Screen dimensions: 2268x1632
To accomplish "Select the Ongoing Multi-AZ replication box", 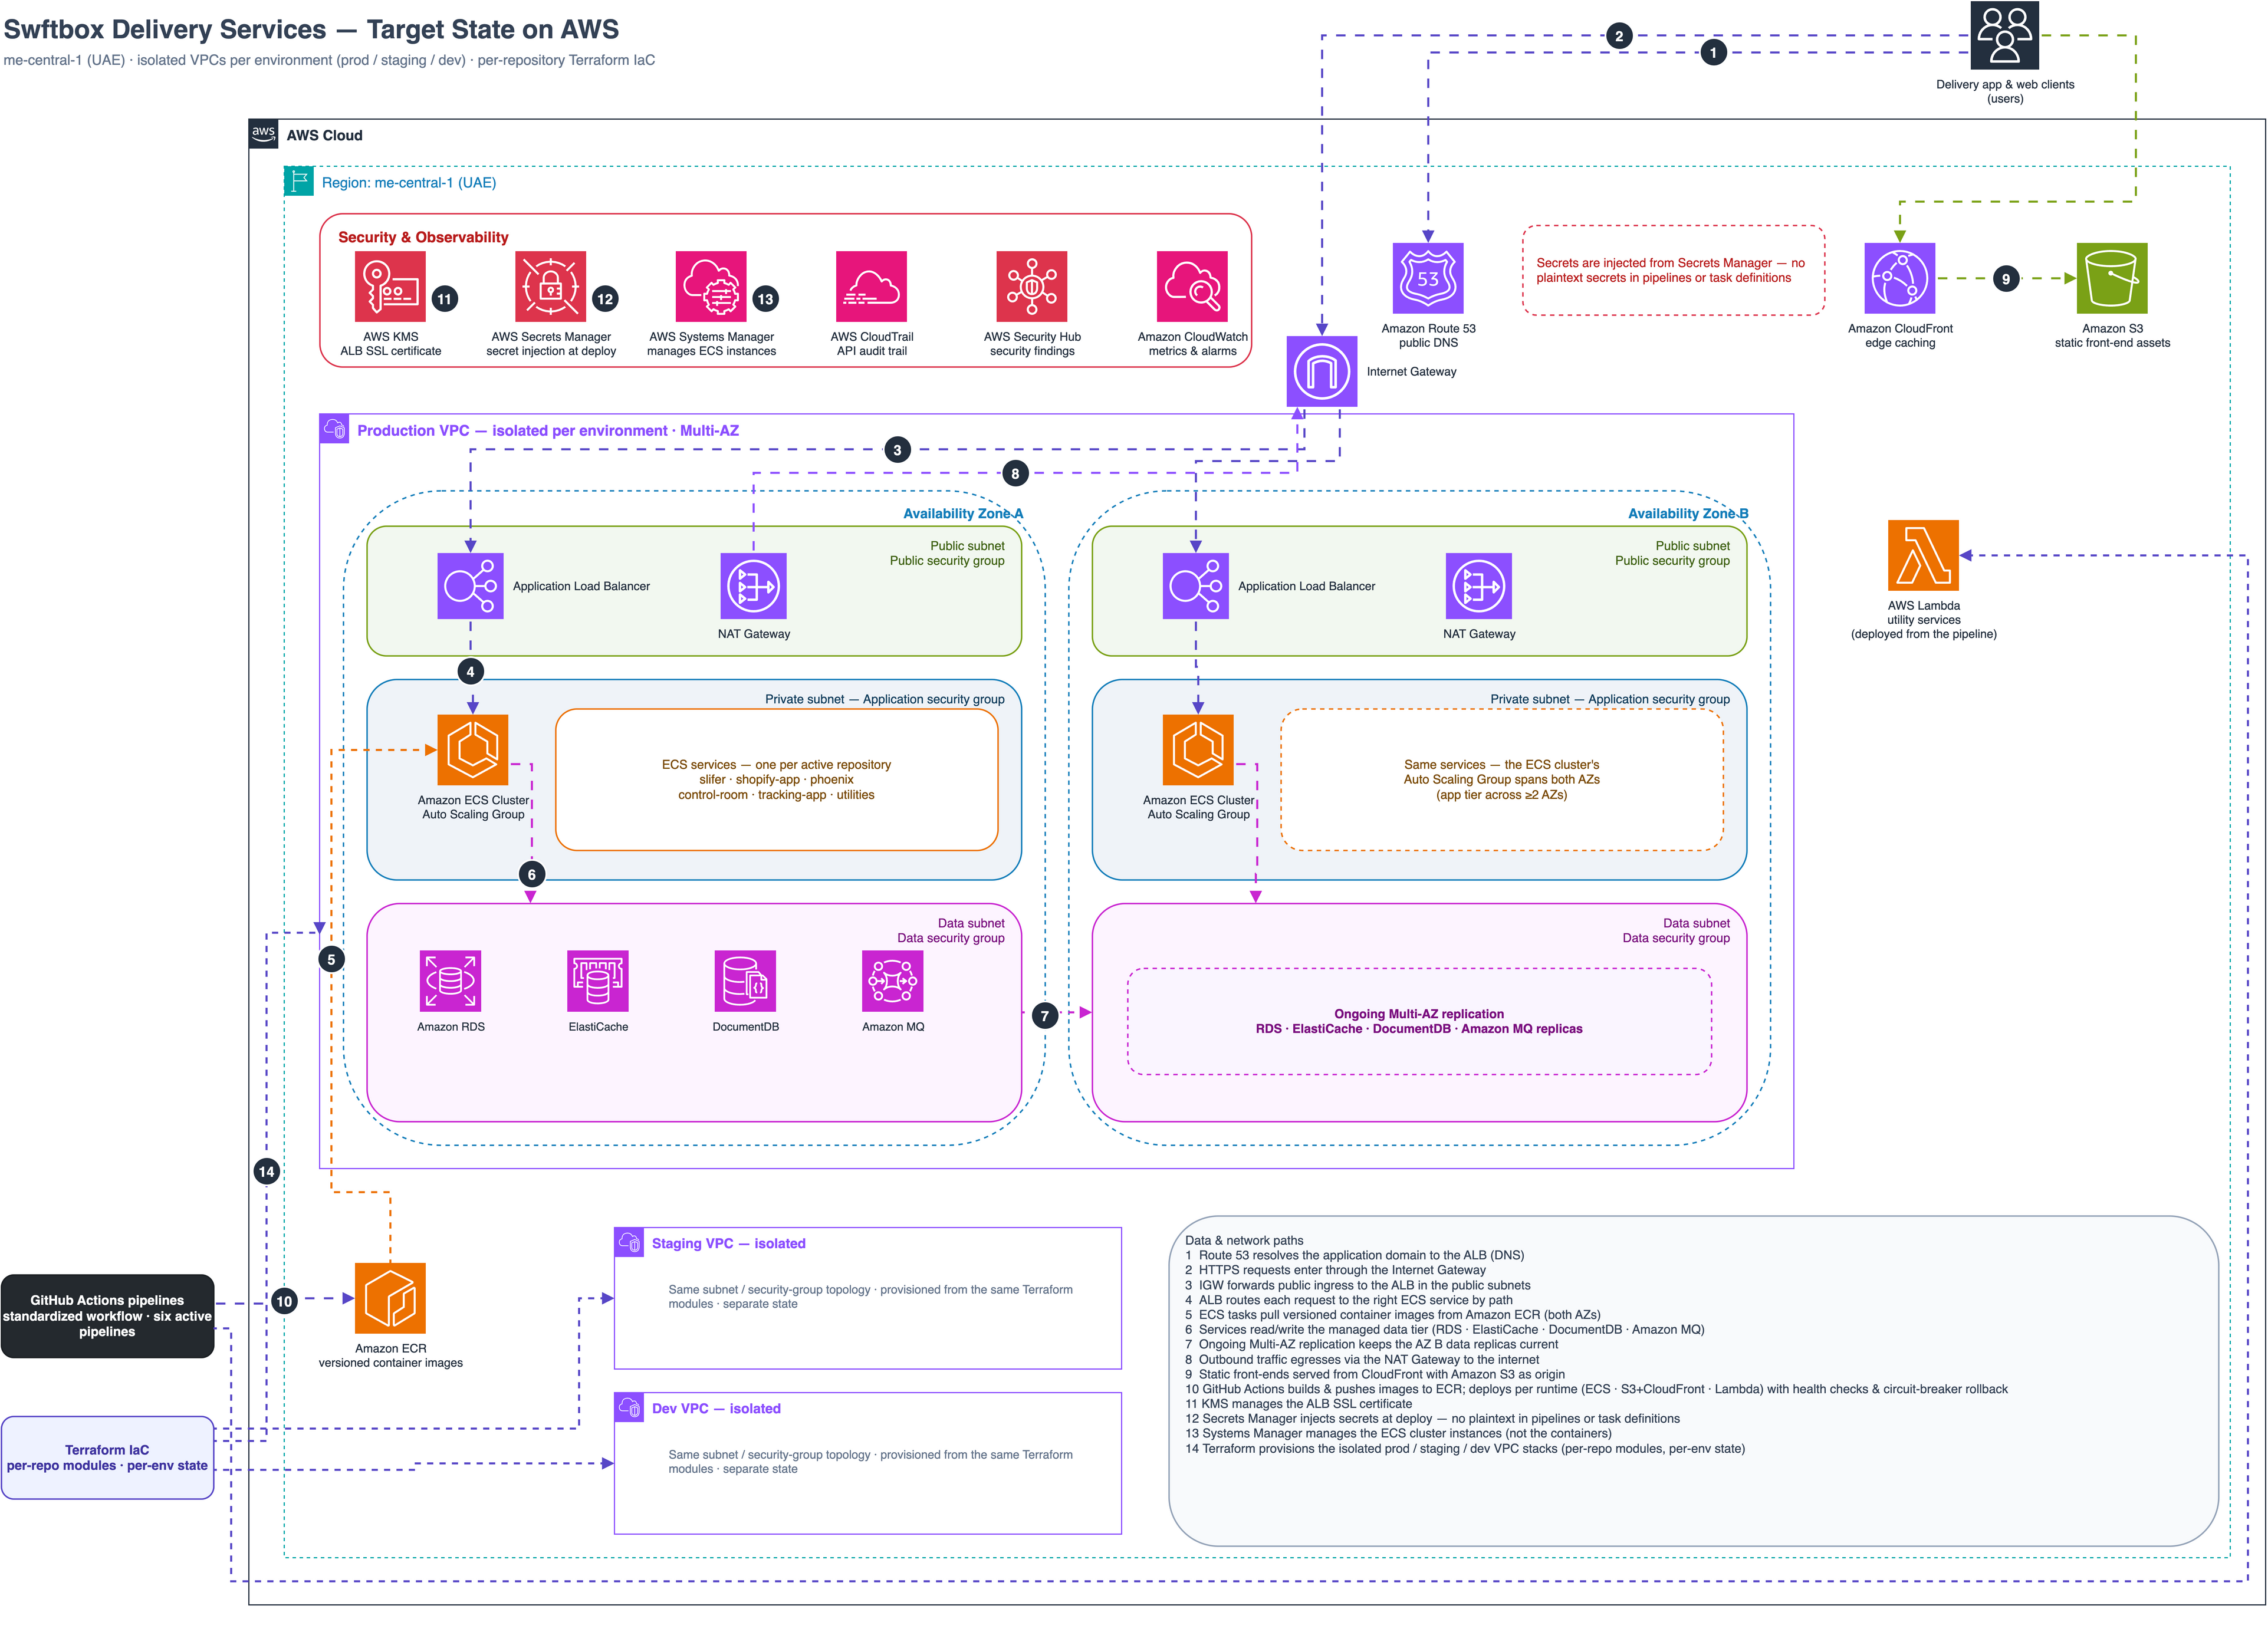I will click(1419, 1021).
